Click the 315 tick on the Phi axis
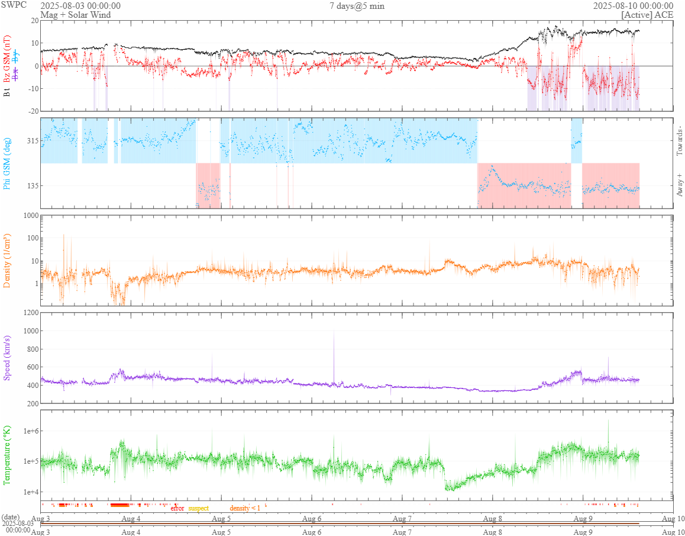The image size is (685, 536). click(x=31, y=141)
